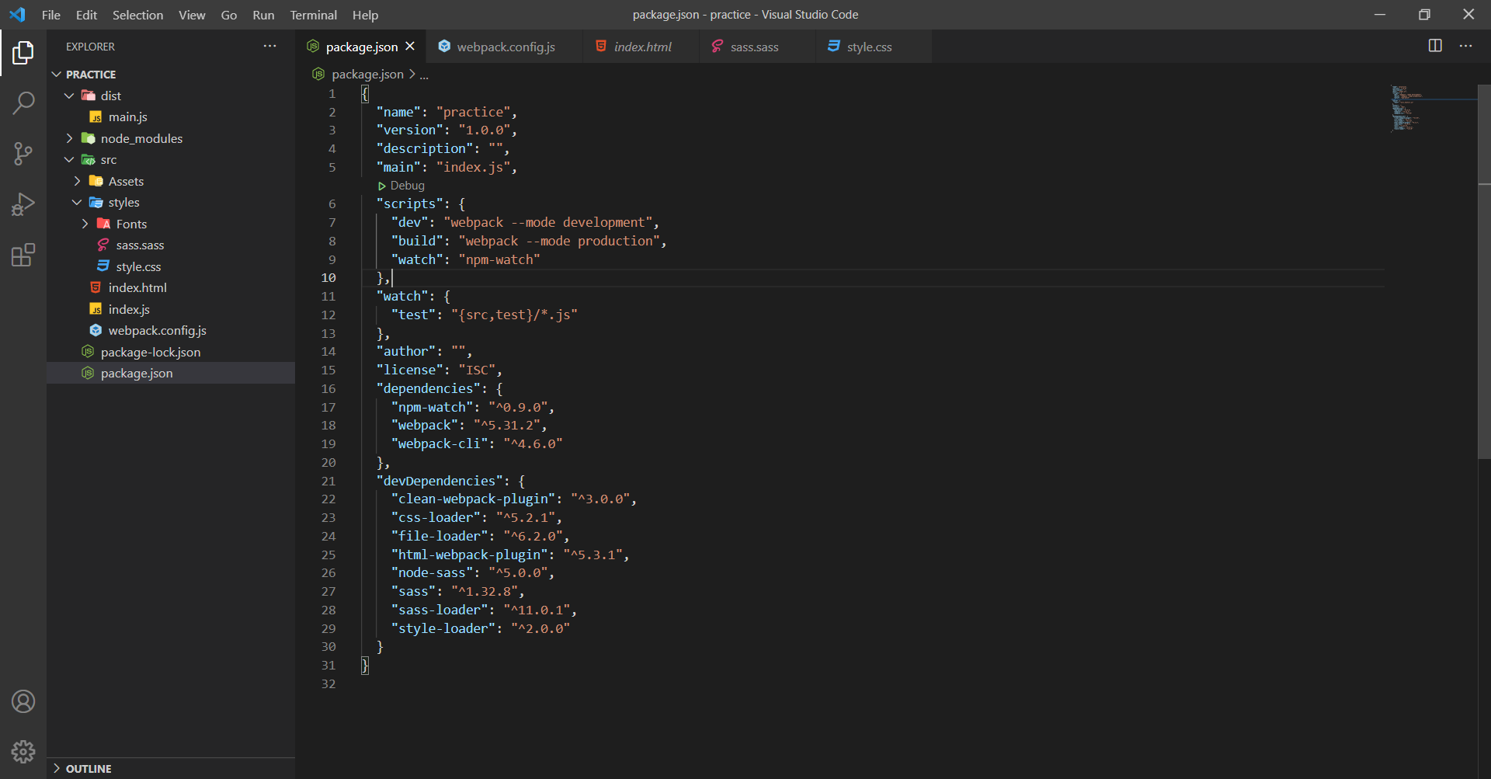Click the Debug code lens link
The image size is (1491, 779).
coord(407,186)
